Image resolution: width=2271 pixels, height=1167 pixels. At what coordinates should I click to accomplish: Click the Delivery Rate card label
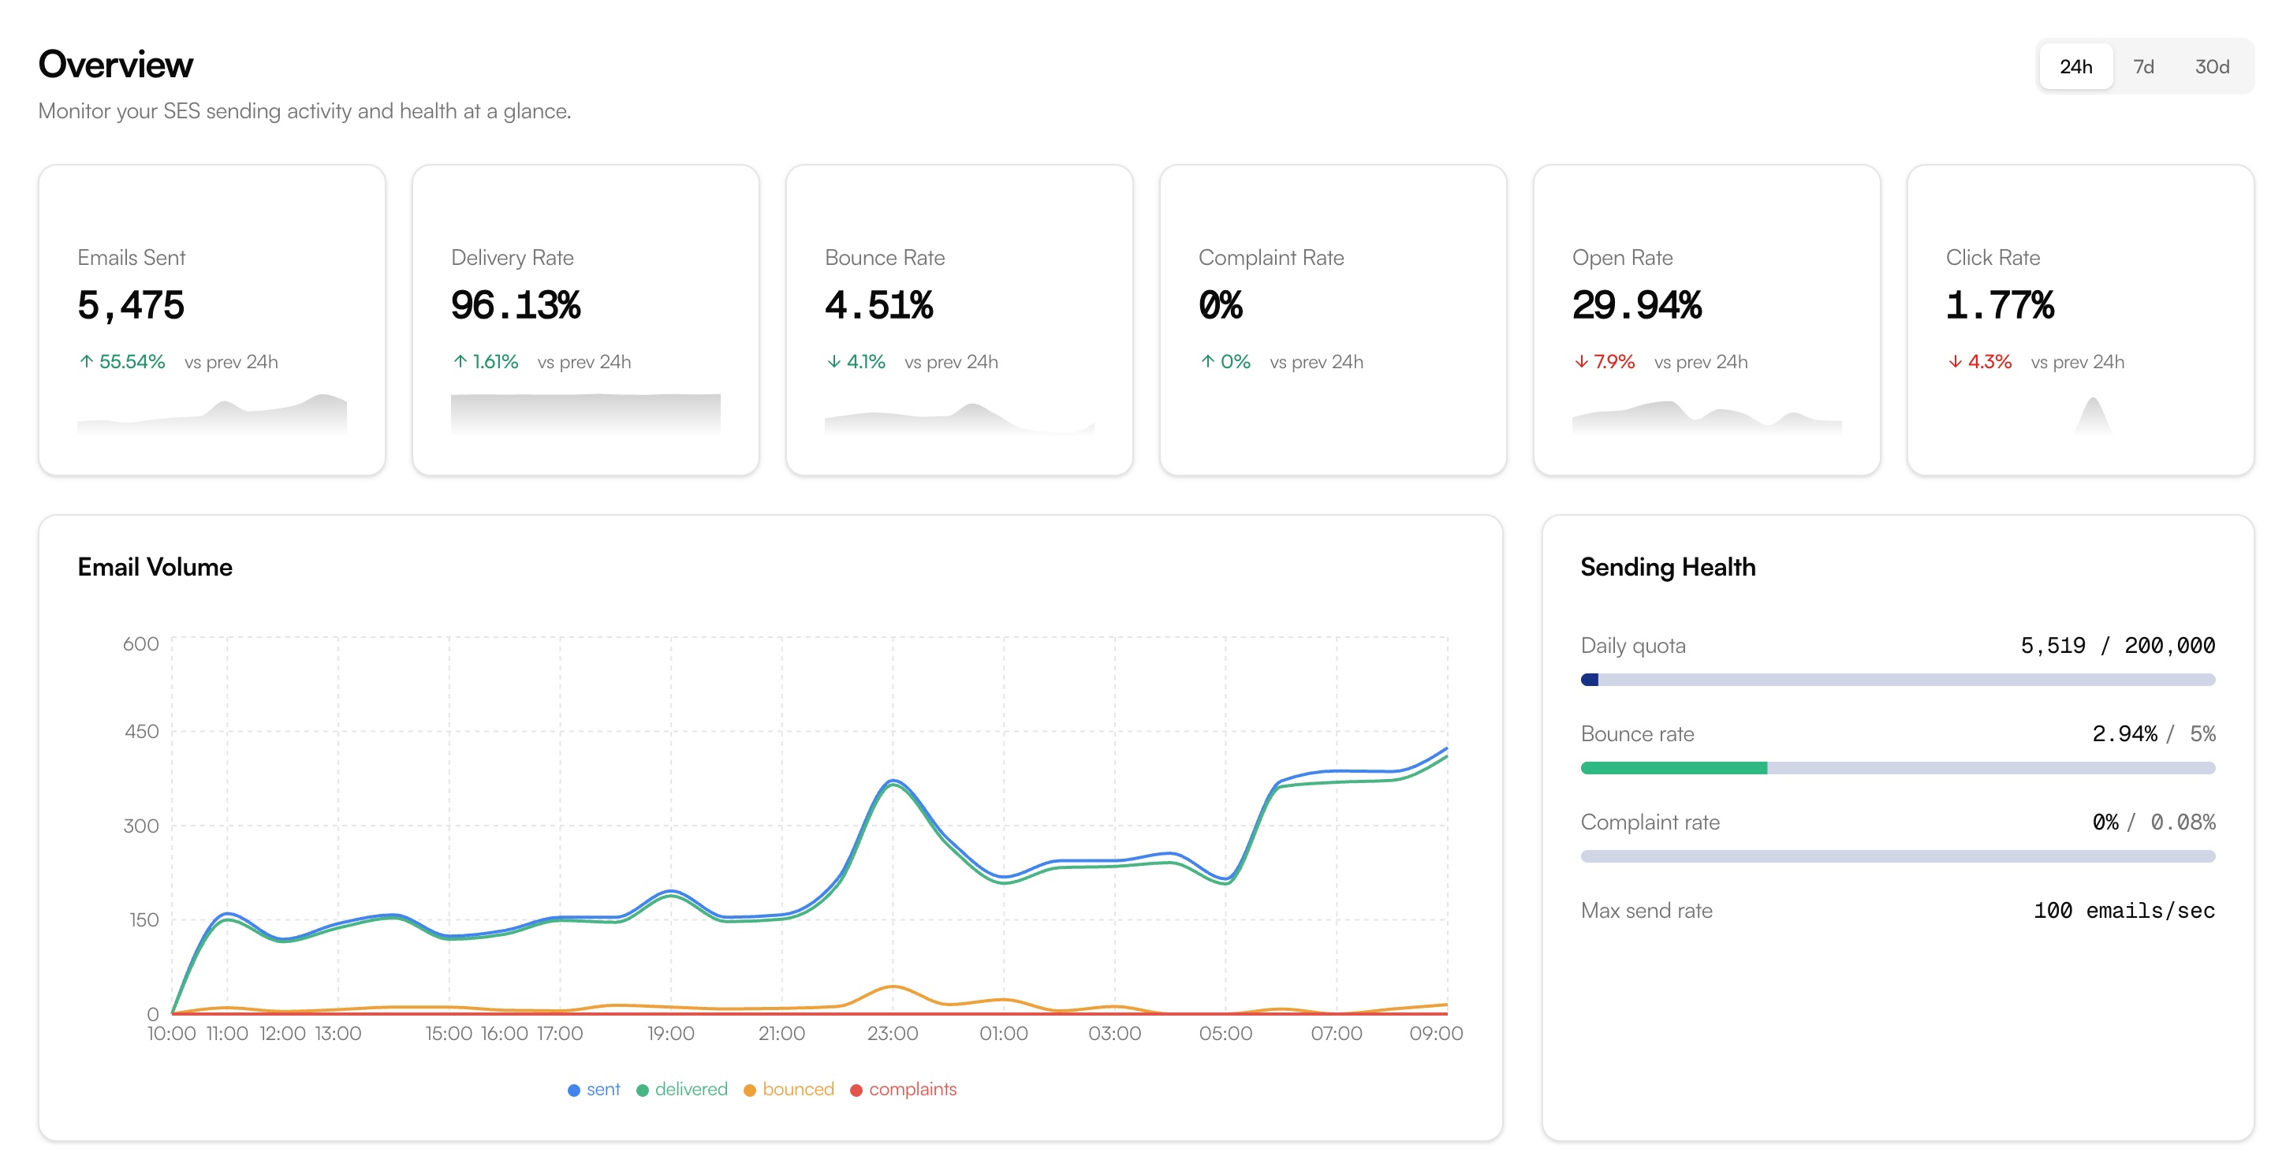pos(513,257)
